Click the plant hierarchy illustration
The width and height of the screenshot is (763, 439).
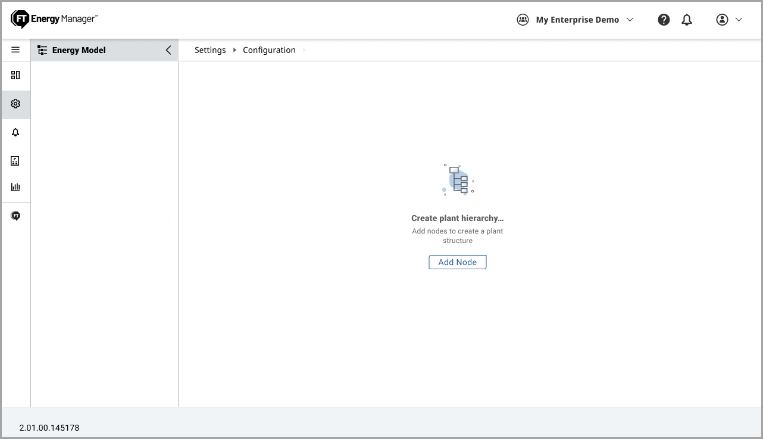[458, 180]
